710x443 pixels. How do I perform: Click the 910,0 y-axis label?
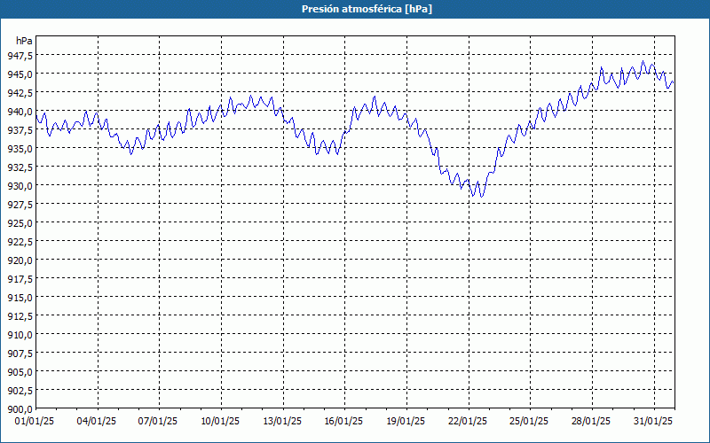tap(20, 335)
